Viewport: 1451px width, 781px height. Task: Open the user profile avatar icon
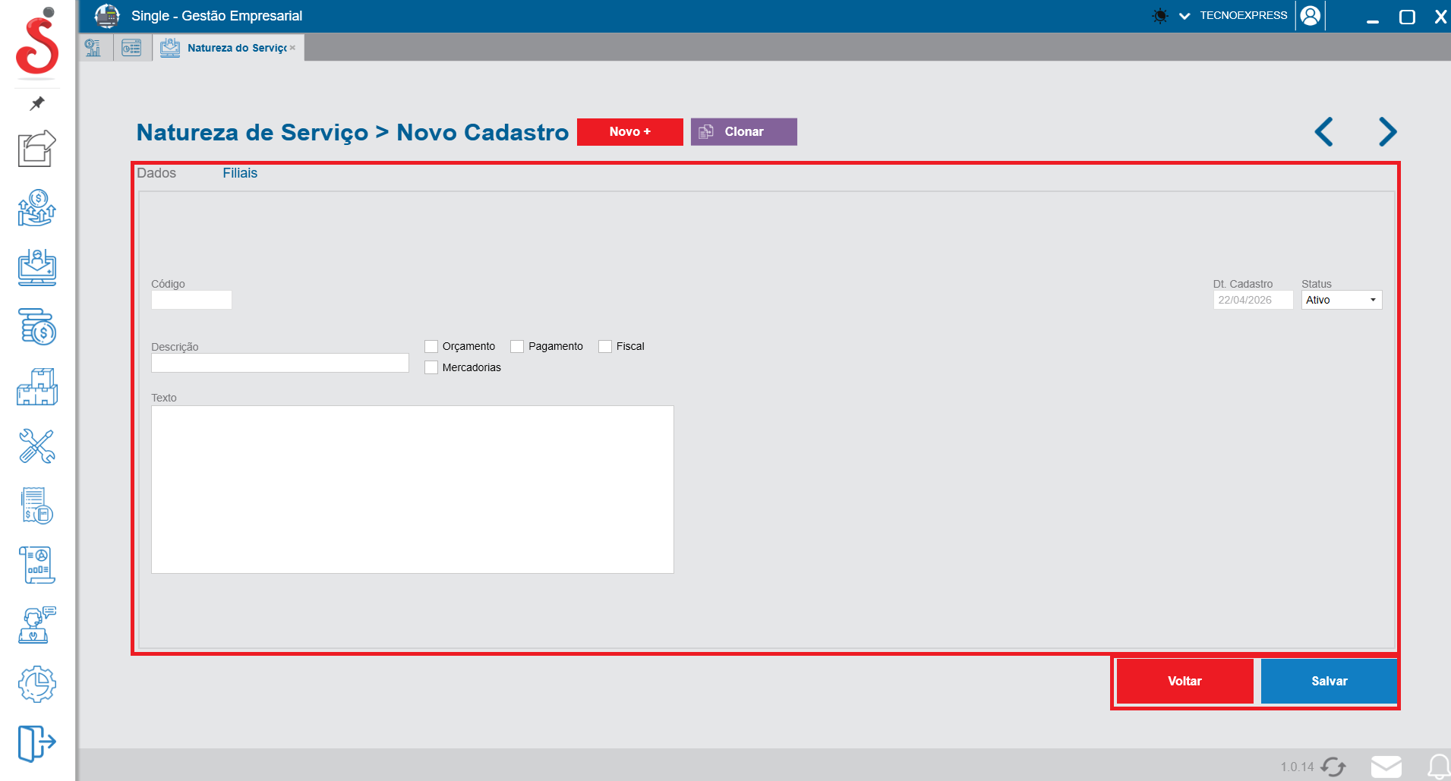point(1310,16)
